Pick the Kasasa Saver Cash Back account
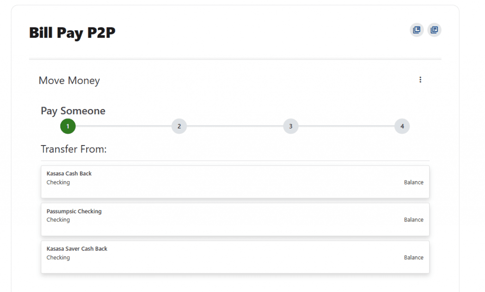 click(77, 249)
